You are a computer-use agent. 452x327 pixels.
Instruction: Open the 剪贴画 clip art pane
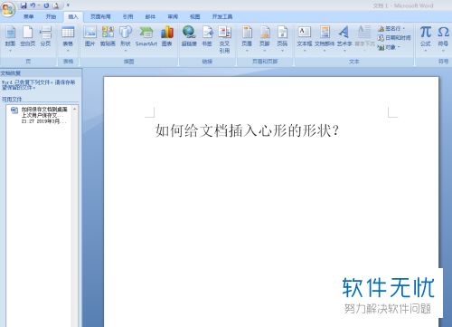(x=108, y=36)
